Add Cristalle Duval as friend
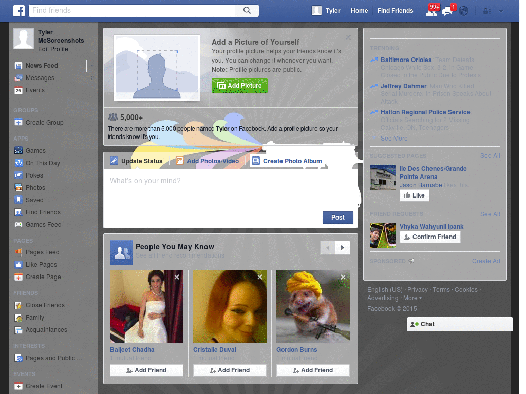This screenshot has width=526, height=394. (230, 370)
